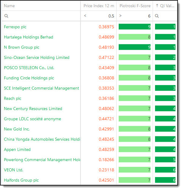Click Ferrexpo's F-Score bar showing 9
182x190 pixels.
[135, 27]
